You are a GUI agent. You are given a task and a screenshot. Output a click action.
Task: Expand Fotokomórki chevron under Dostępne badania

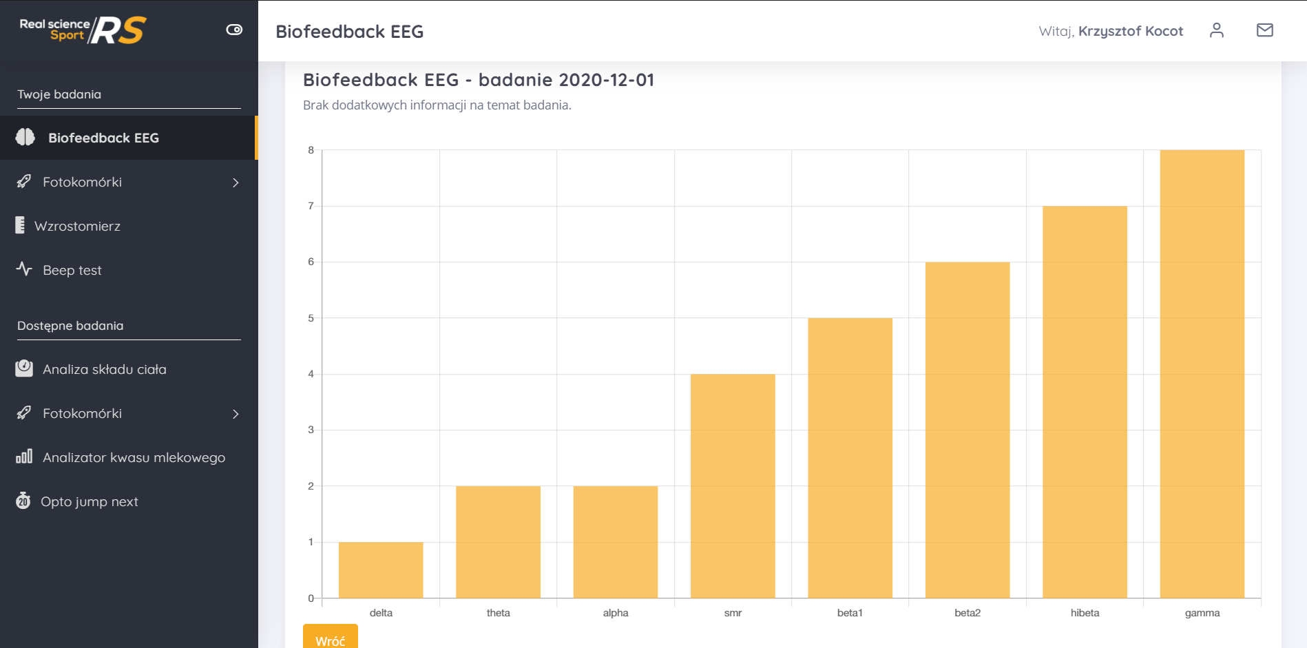click(x=236, y=414)
